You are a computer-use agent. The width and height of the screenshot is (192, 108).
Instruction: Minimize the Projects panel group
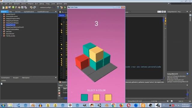(56, 11)
